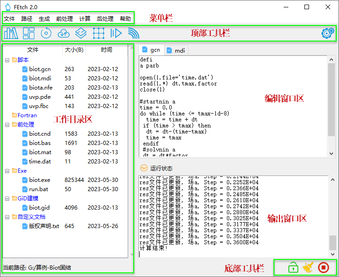Collapse the 脚本 folder node
The width and height of the screenshot is (339, 277).
pos(7,60)
